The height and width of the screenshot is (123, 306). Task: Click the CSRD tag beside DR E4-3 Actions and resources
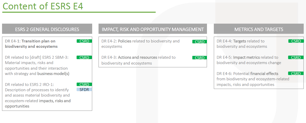[x=200, y=58]
